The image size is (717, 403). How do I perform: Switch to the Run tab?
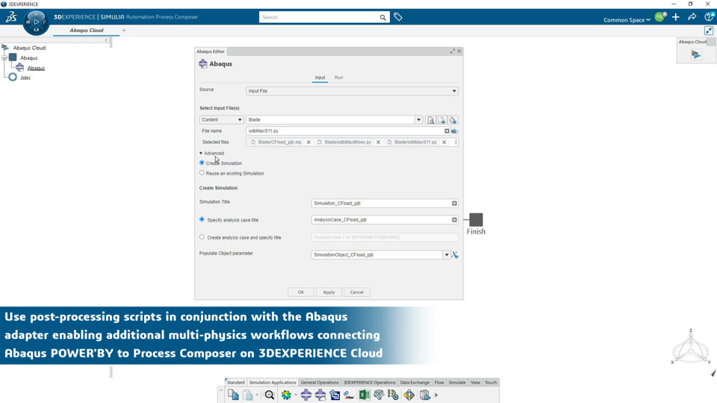coord(338,77)
